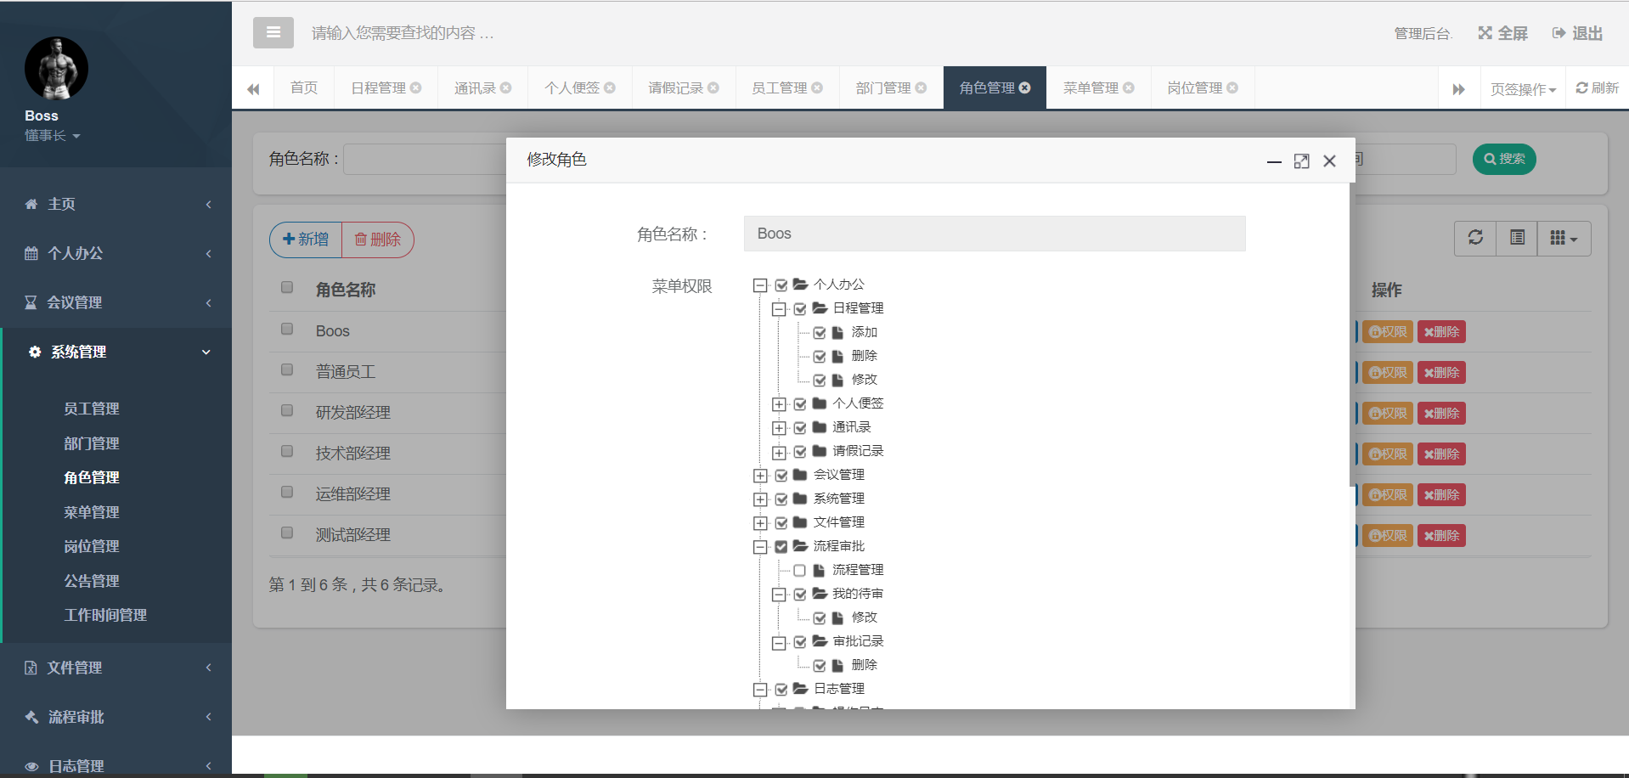The image size is (1629, 778).
Task: Toggle the select-all checkbox in table header
Action: pos(287,288)
